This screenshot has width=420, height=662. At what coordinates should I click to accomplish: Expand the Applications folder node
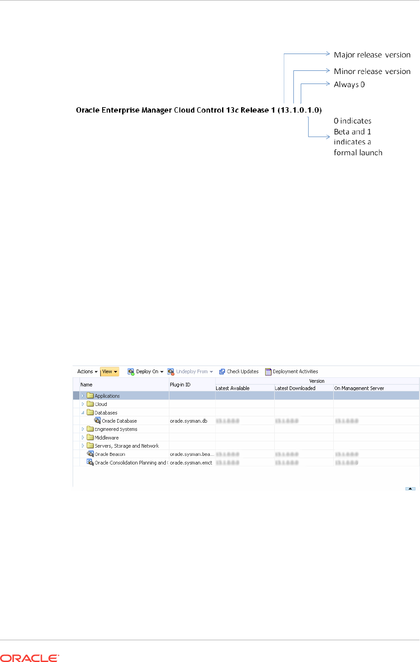pyautogui.click(x=83, y=396)
